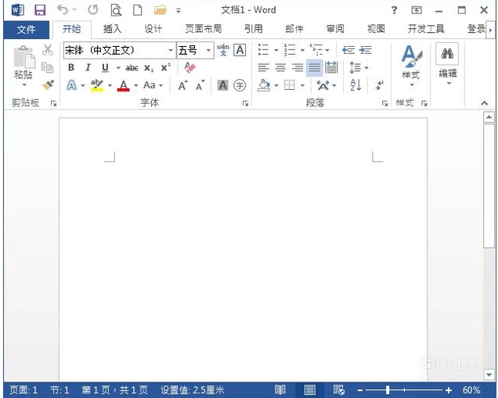Click the Clear All Formatting eraser icon
498x398 pixels.
coord(190,68)
